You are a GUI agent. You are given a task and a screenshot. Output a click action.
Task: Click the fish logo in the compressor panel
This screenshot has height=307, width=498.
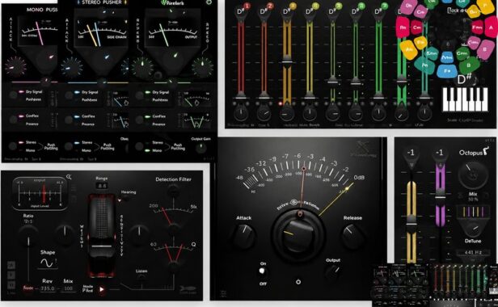tap(188, 289)
